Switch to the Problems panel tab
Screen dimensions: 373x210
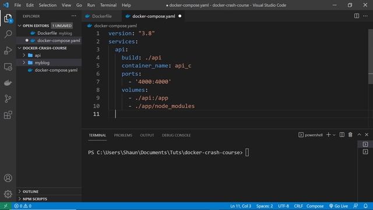tap(123, 135)
